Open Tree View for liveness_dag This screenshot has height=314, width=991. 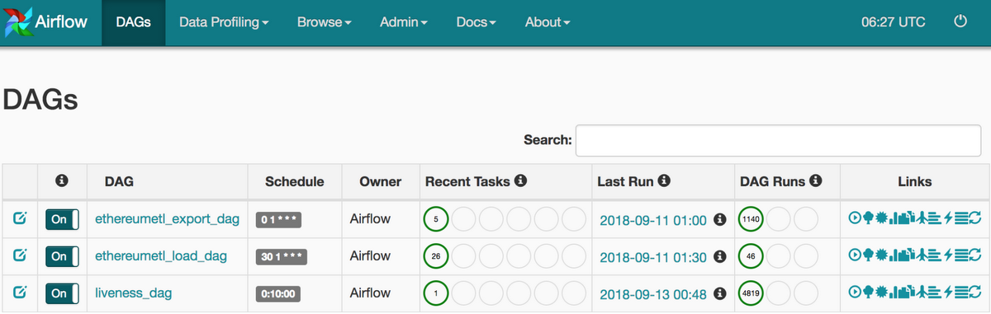(868, 293)
